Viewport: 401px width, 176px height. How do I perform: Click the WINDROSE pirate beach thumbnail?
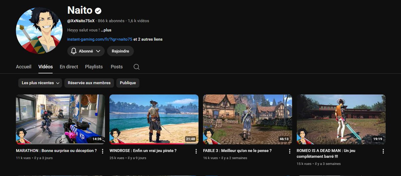pyautogui.click(x=154, y=119)
